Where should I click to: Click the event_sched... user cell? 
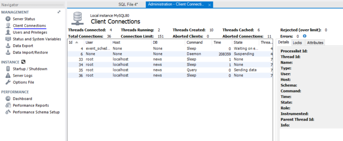pos(98,49)
